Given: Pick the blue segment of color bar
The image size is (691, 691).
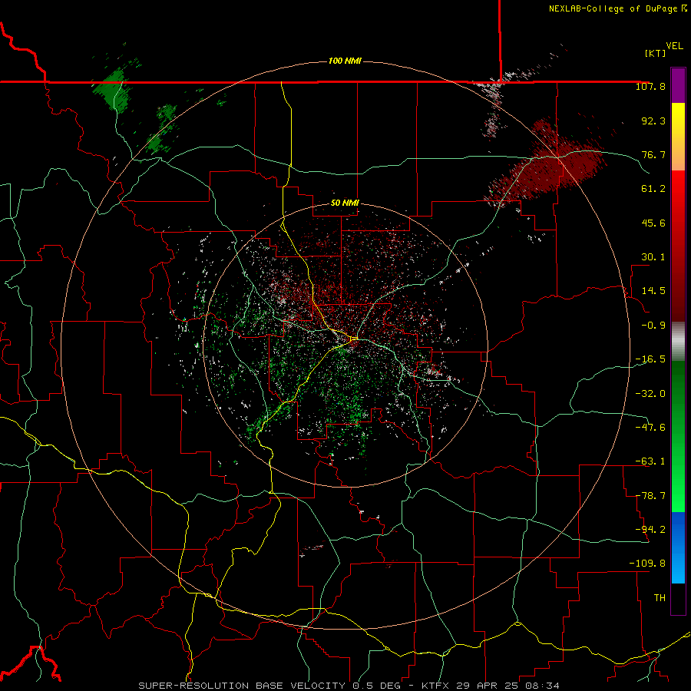Looking at the screenshot, I should [x=678, y=547].
